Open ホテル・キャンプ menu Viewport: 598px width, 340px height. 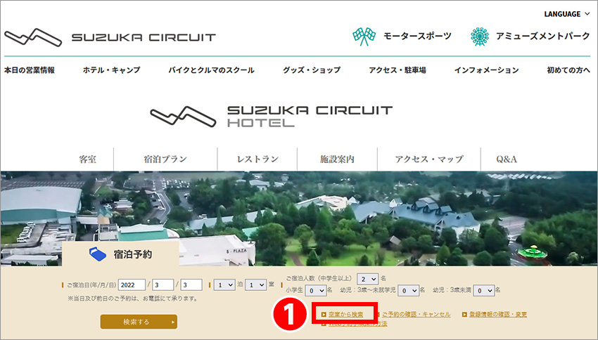click(112, 70)
